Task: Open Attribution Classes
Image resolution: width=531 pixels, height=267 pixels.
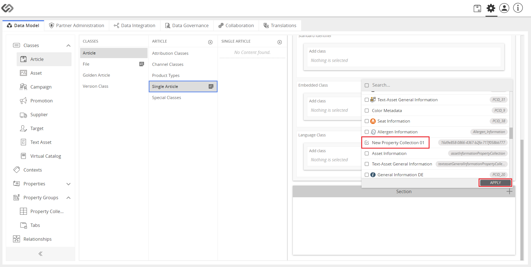Action: pyautogui.click(x=183, y=53)
